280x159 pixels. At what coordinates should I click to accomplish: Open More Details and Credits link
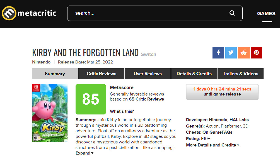pos(213,145)
